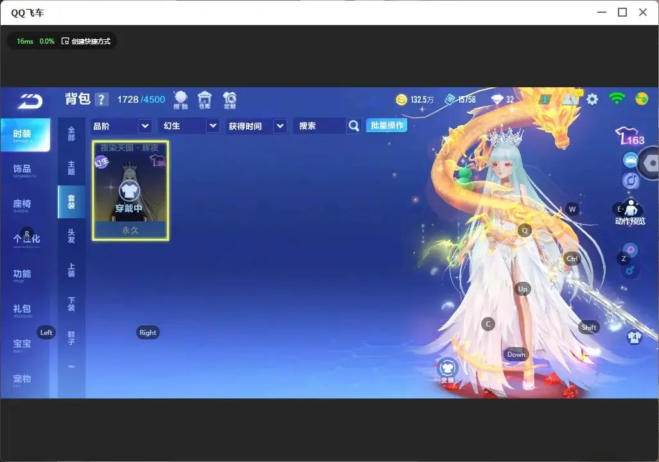Open the 定制 customization icon

tap(229, 100)
